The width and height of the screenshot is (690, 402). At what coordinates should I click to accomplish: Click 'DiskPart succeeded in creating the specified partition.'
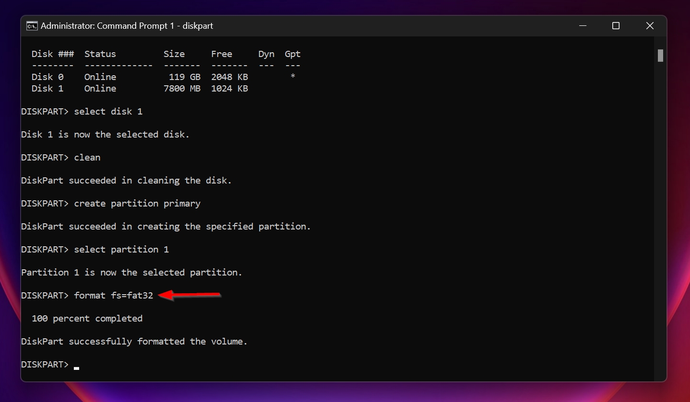(x=166, y=227)
